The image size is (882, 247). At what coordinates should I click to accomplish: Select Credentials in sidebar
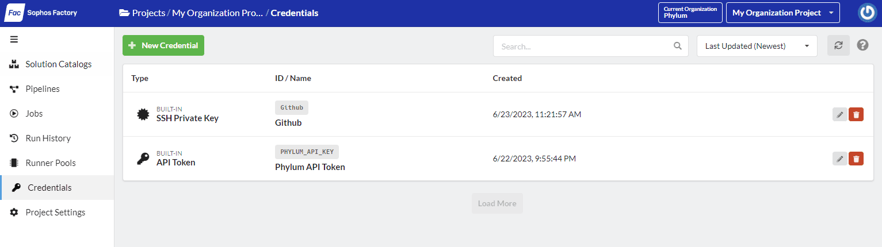click(57, 188)
